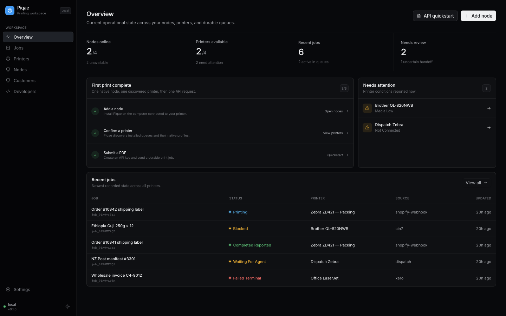Click the arrow beside Dispatch Zebra
This screenshot has height=316, width=506.
pos(489,127)
